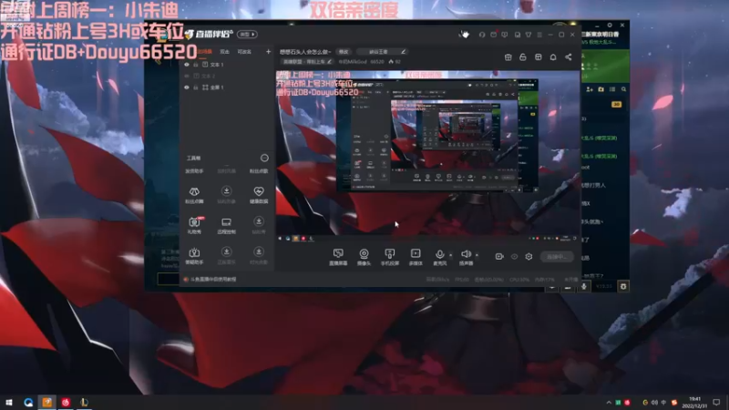Select the 文本 2 source row
729x410 pixels.
click(227, 76)
